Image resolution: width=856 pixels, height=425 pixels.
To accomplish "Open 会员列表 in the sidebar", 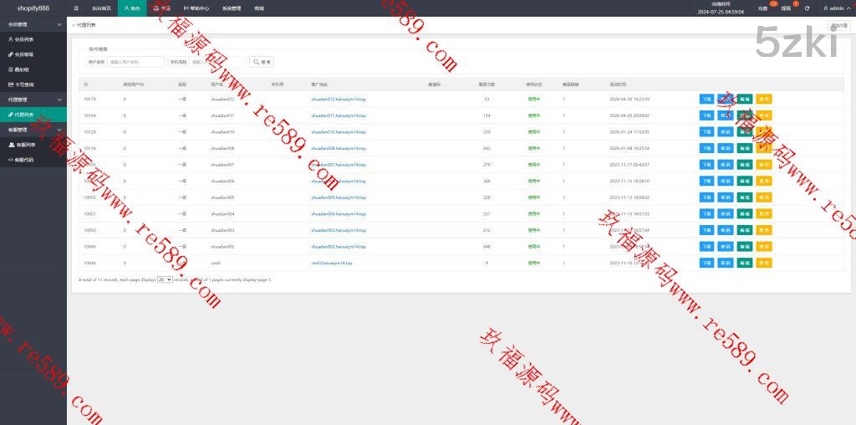I will click(24, 39).
